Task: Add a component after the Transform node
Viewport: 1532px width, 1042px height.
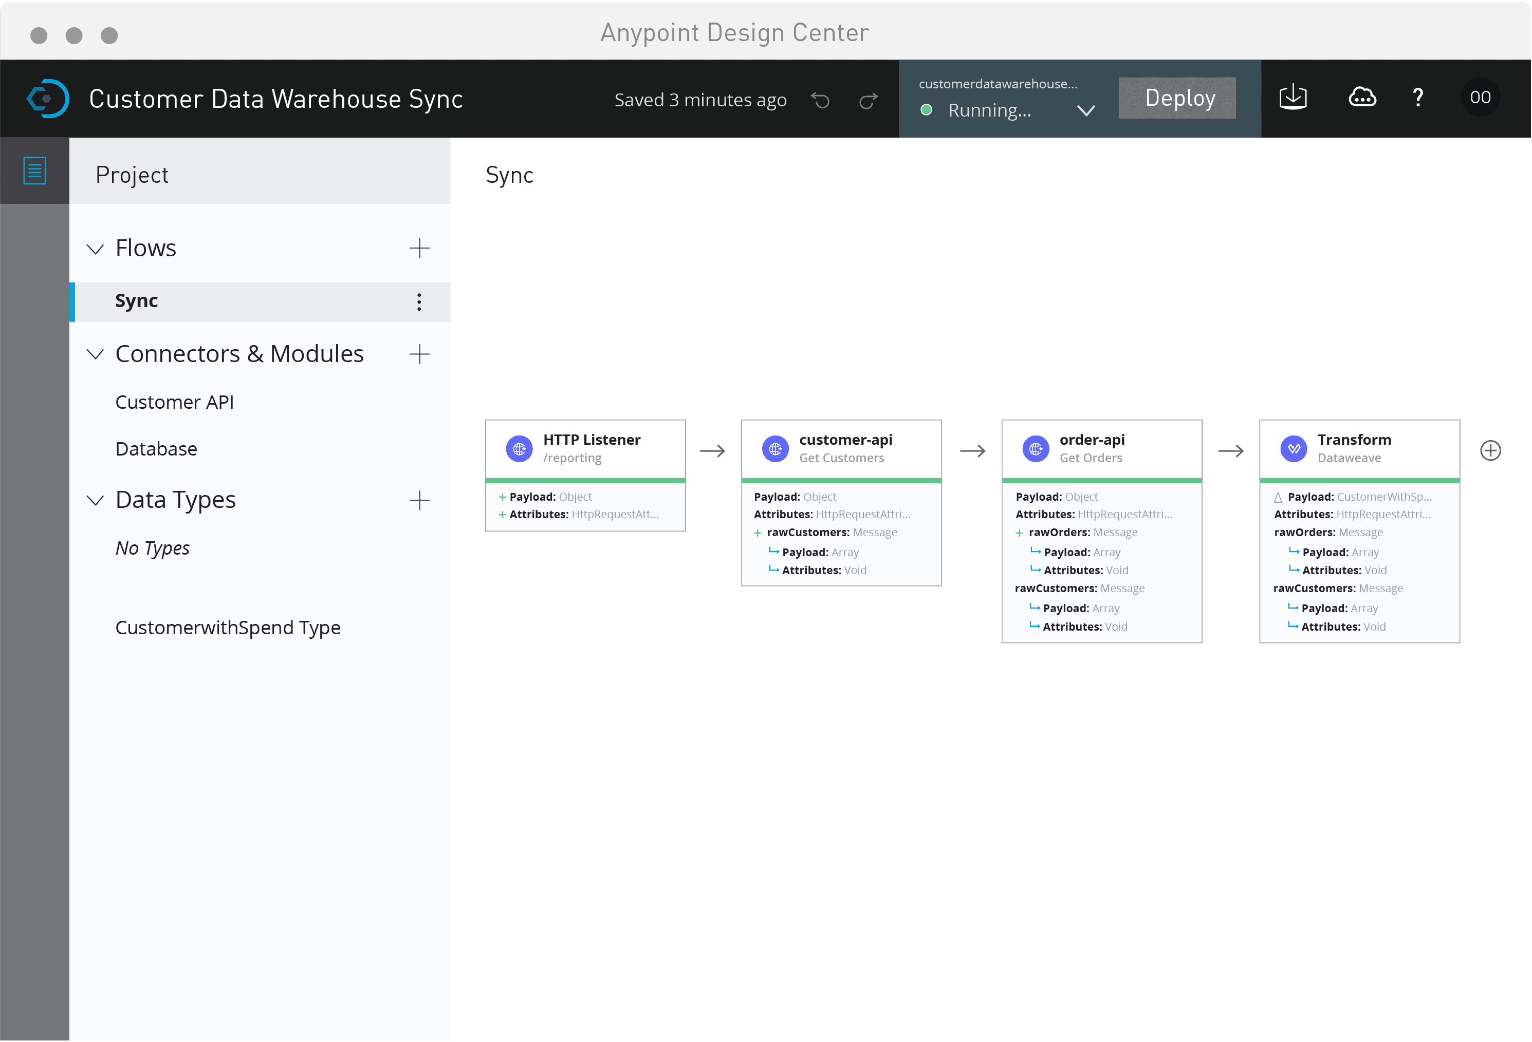Action: [1491, 450]
